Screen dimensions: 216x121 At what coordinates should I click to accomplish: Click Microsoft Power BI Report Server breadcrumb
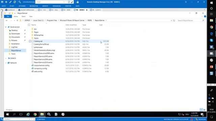[x=72, y=20]
